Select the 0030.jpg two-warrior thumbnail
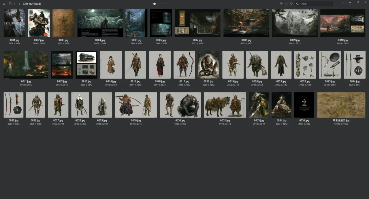This screenshot has height=199, width=369. coord(136,105)
